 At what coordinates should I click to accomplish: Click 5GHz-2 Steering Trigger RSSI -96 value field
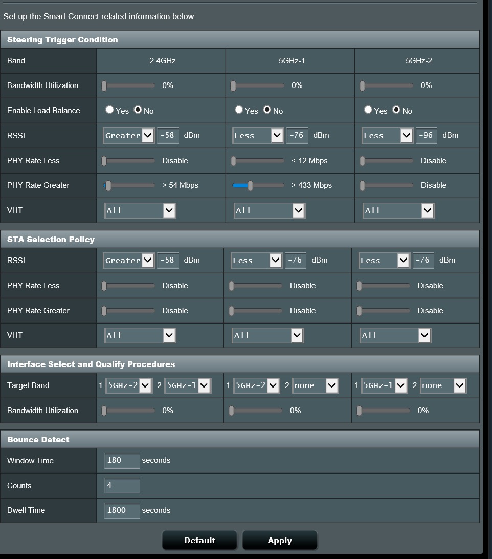pyautogui.click(x=426, y=136)
